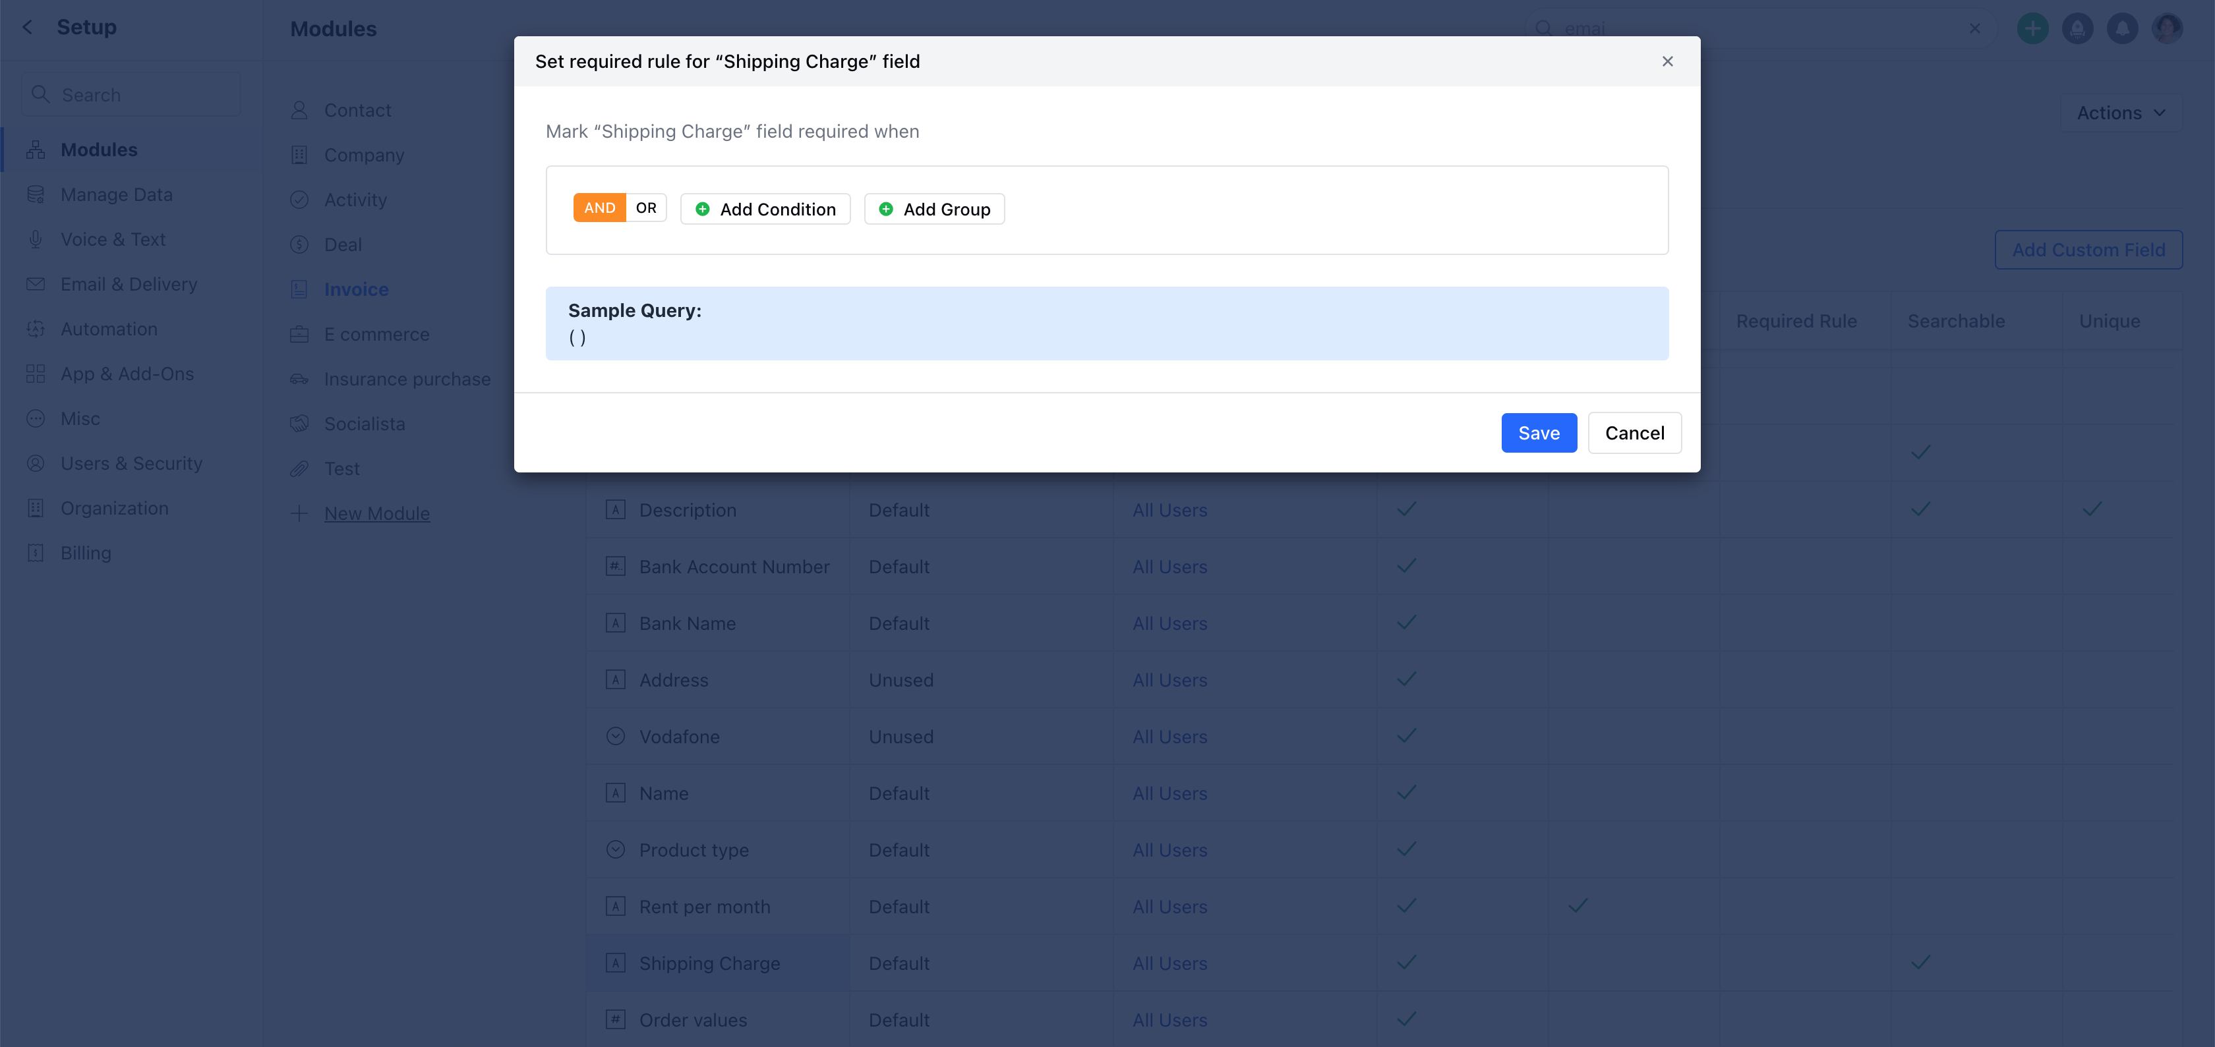Click the Email & Delivery envelope icon
Viewport: 2215px width, 1047px height.
pos(35,284)
